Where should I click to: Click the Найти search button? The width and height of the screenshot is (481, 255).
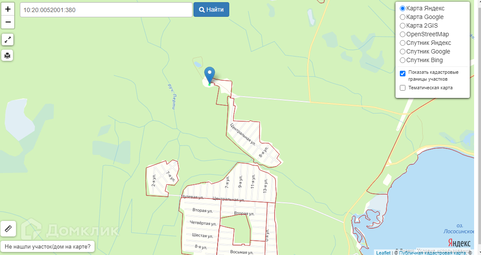pyautogui.click(x=212, y=9)
